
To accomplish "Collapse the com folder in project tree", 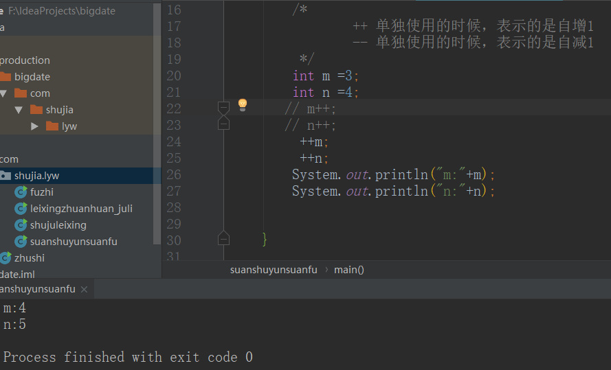I will pos(3,93).
